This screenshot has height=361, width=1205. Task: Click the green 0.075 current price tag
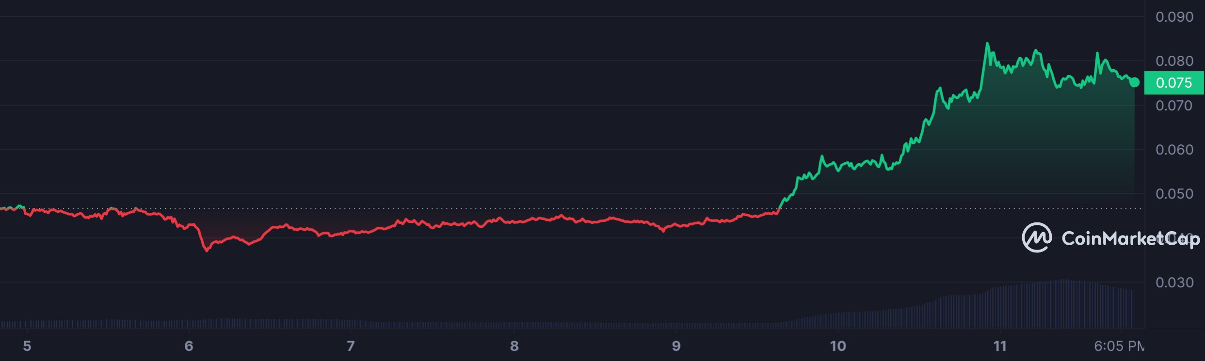click(x=1174, y=83)
